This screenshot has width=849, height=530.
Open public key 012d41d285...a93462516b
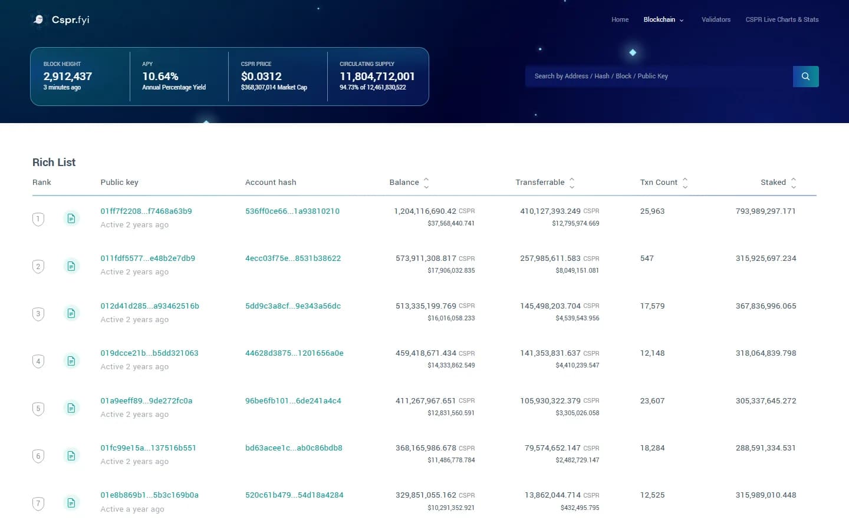150,306
